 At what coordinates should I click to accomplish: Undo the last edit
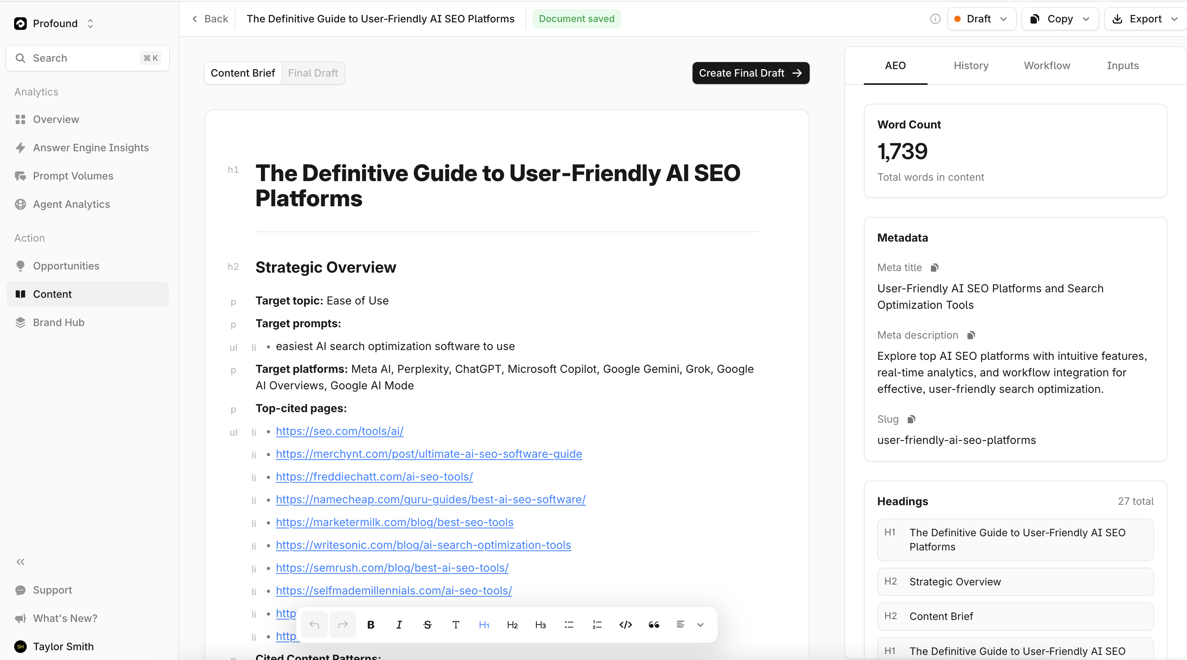click(x=314, y=625)
